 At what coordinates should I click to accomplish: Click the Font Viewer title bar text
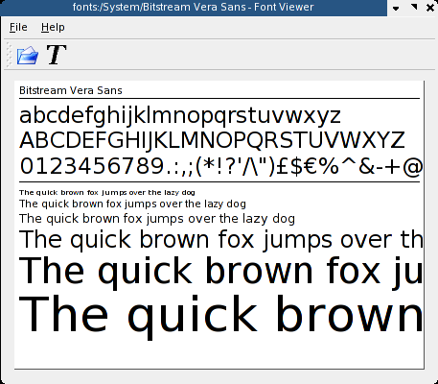[193, 7]
